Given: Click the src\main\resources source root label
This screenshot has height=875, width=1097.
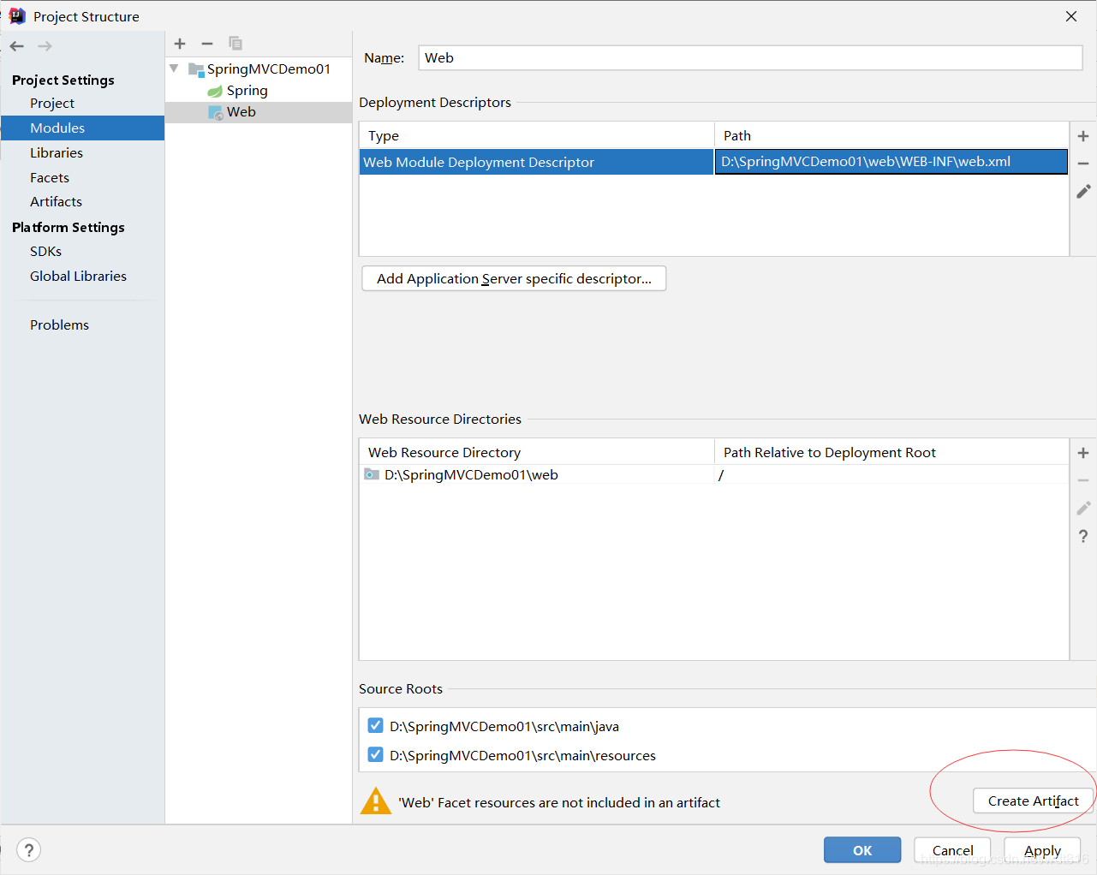Looking at the screenshot, I should click(x=522, y=755).
